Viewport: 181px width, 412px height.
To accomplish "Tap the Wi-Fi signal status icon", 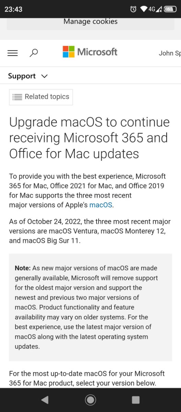I will coord(144,9).
